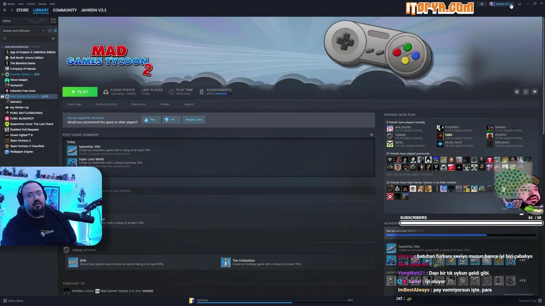The height and width of the screenshot is (306, 545).
Task: Open the game's Guides link
Action: [165, 104]
